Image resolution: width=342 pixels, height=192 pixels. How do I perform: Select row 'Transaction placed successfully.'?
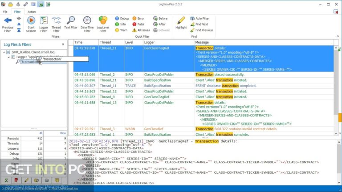click(x=204, y=75)
